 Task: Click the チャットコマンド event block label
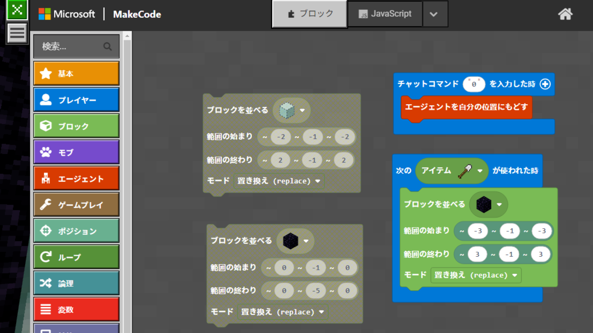click(428, 84)
